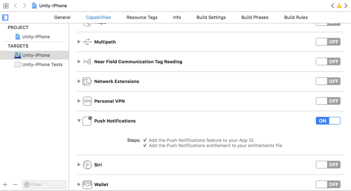Image resolution: width=351 pixels, height=191 pixels.
Task: Click the Siri capability icon
Action: click(87, 165)
